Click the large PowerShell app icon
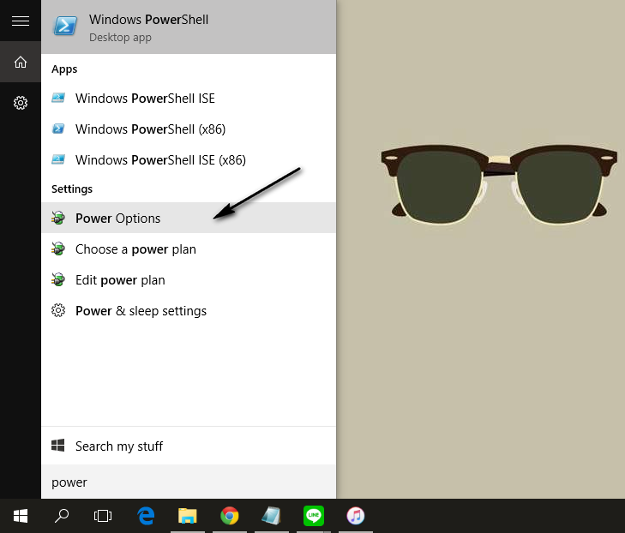The width and height of the screenshot is (625, 533). point(65,26)
